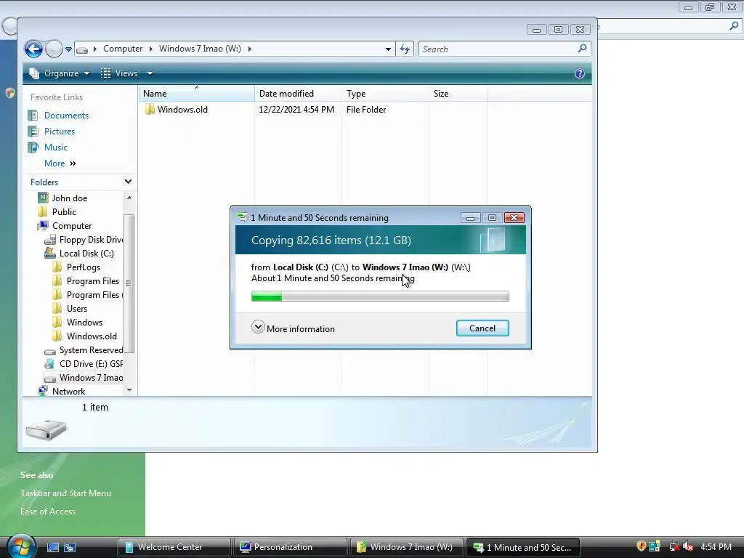The width and height of the screenshot is (744, 558).
Task: Show More favorite links
Action: coord(60,163)
